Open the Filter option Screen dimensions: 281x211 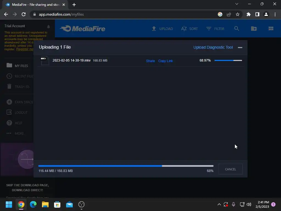coord(215,29)
